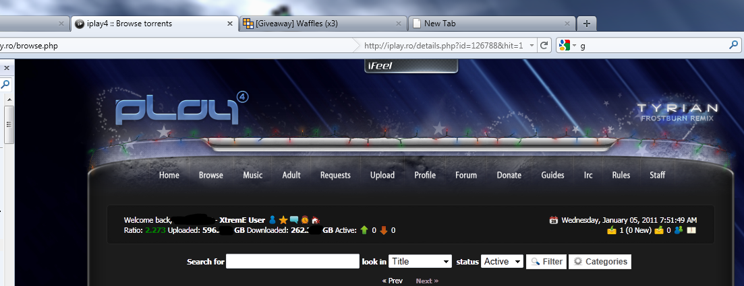744x286 pixels.
Task: Click the speech bubble icon
Action: click(294, 219)
